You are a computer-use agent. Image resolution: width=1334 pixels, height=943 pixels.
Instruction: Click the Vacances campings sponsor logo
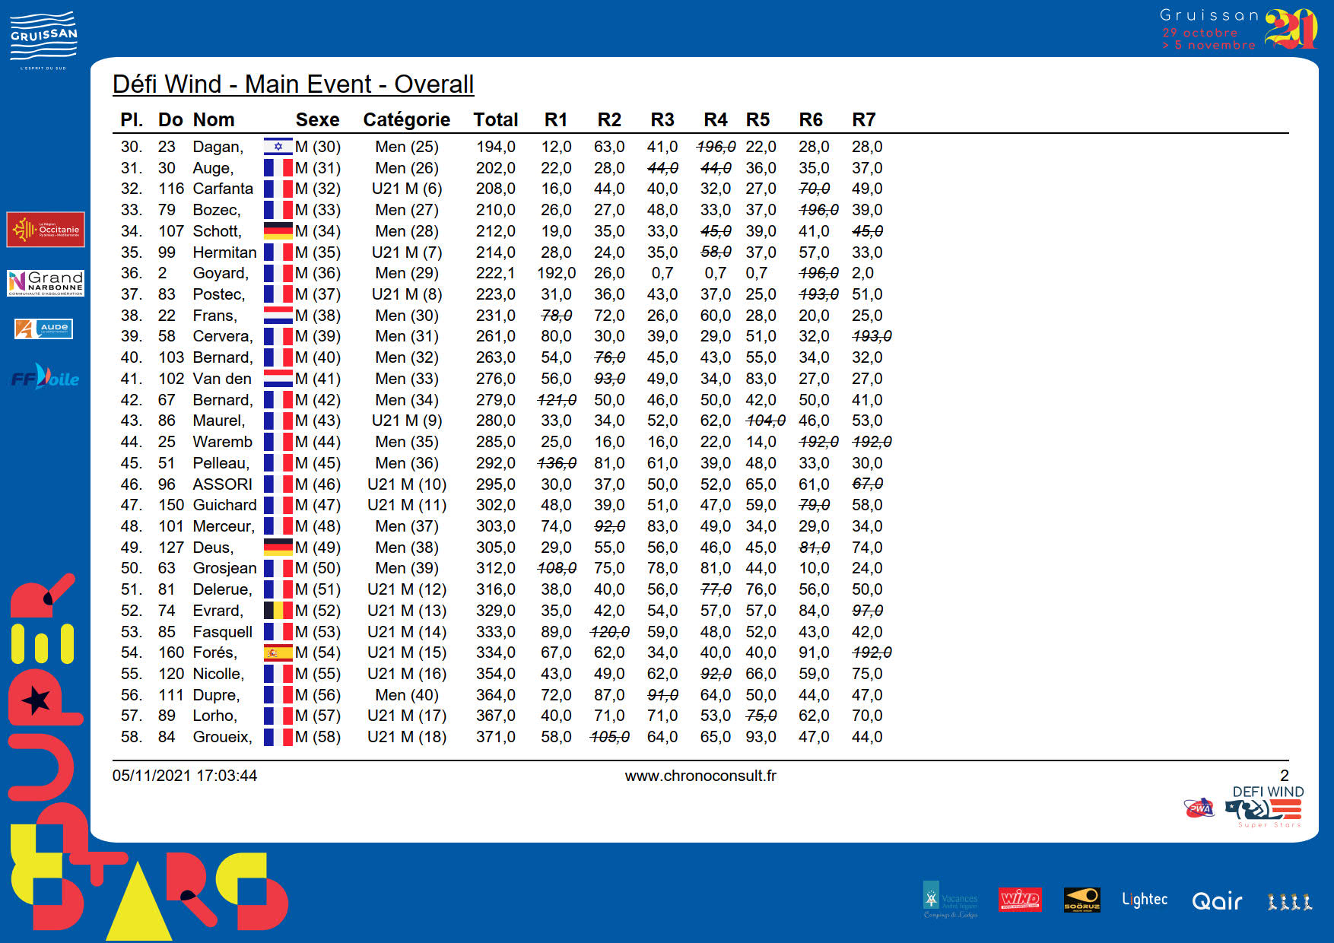point(950,900)
